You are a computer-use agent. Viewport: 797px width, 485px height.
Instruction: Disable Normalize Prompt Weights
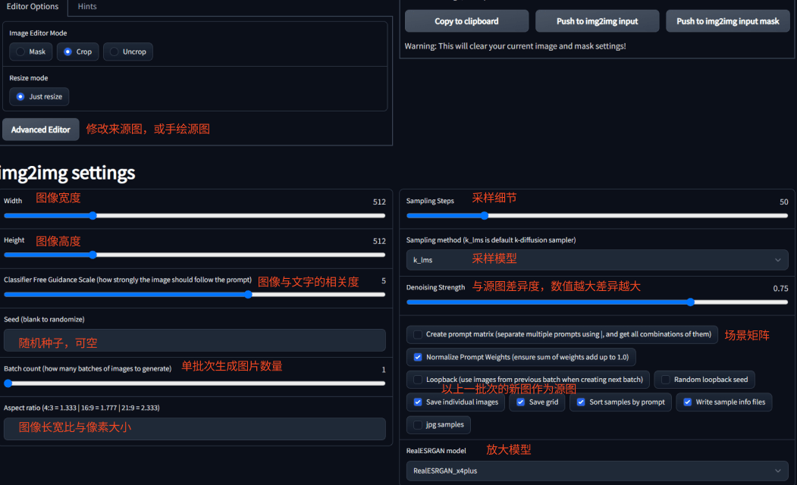(x=417, y=357)
